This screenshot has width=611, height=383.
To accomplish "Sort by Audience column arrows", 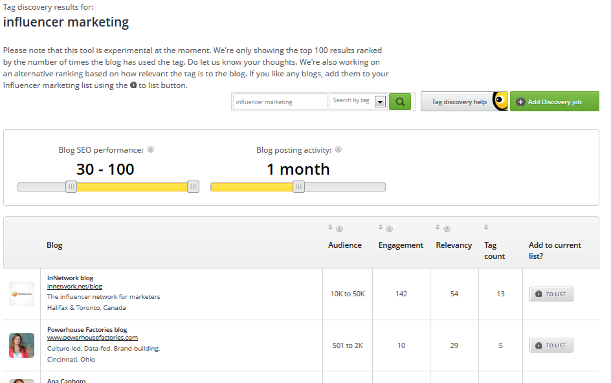I will [330, 227].
